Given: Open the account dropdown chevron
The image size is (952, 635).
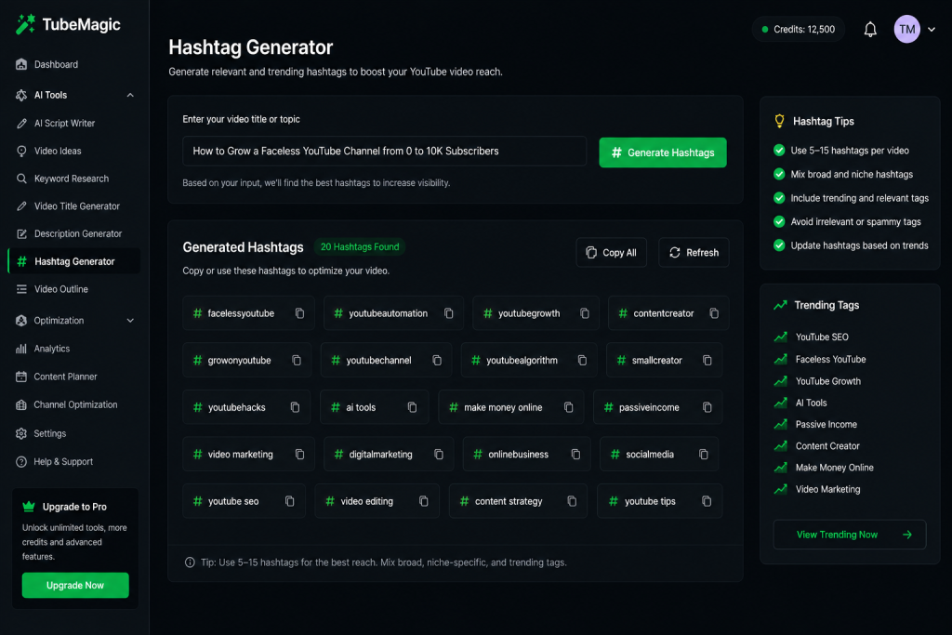Looking at the screenshot, I should (x=932, y=29).
